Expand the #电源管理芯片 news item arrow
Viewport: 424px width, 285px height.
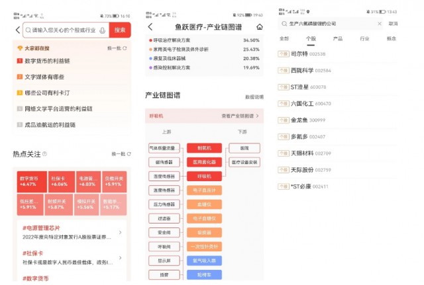point(120,232)
